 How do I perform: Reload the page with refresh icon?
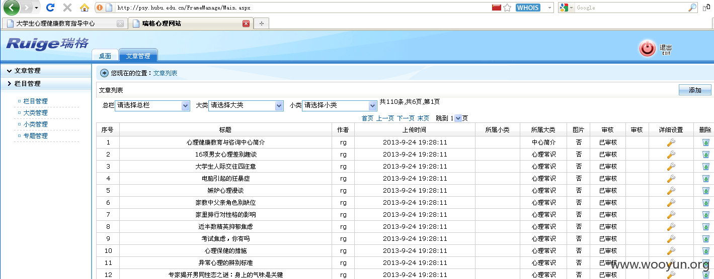click(x=50, y=8)
